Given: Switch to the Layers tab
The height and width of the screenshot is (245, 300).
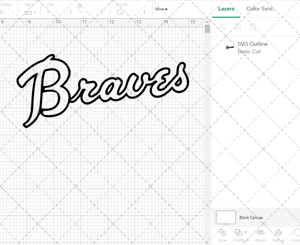Looking at the screenshot, I should point(226,9).
